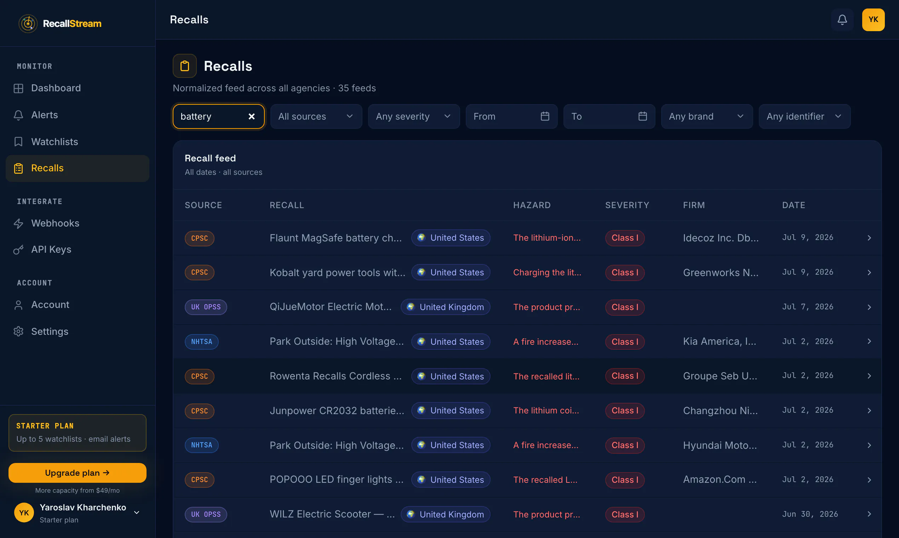Click CPSC badge on Flaunt MagSafe row
The width and height of the screenshot is (899, 538).
(199, 238)
